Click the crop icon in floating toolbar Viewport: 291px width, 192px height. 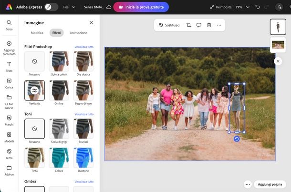(188, 25)
